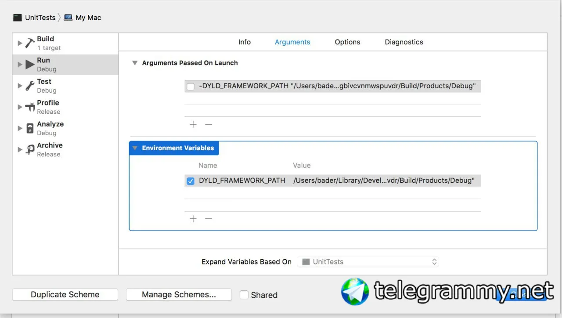Click the UnitTests scheme terminal icon
This screenshot has height=318, width=562.
[18, 18]
